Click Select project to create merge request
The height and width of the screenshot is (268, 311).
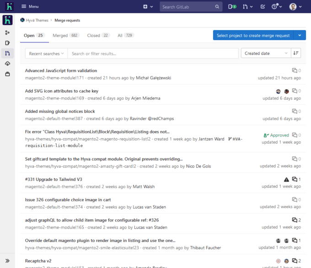[253, 35]
